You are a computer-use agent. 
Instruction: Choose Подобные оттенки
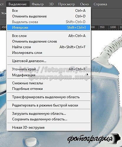(49, 89)
